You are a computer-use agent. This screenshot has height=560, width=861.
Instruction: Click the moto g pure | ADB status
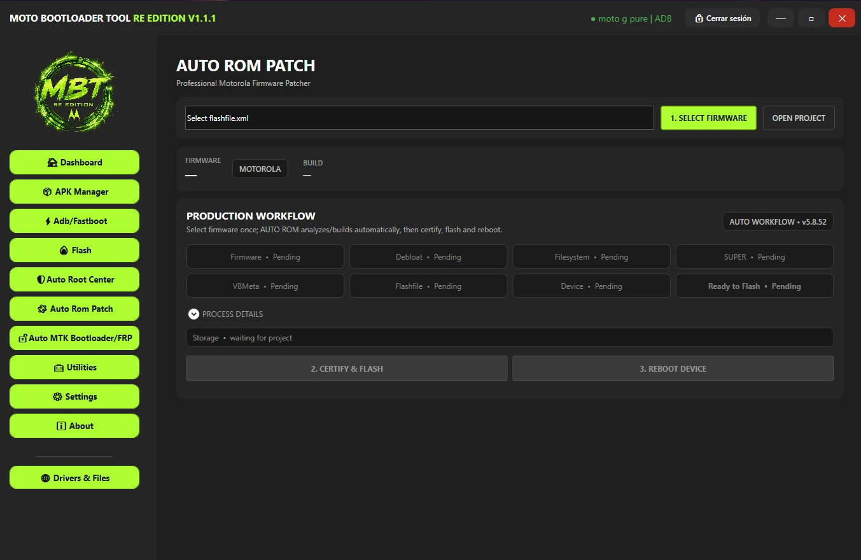(x=631, y=18)
